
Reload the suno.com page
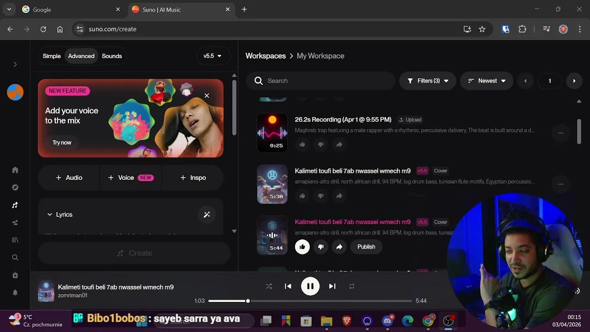(x=43, y=29)
